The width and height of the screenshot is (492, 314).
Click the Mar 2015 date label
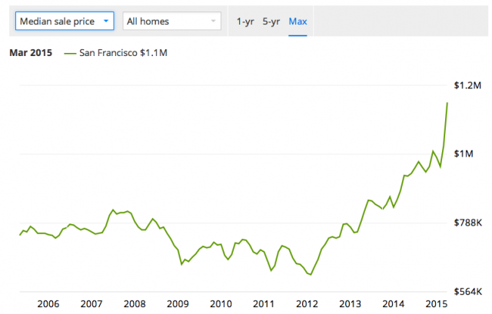pyautogui.click(x=28, y=55)
